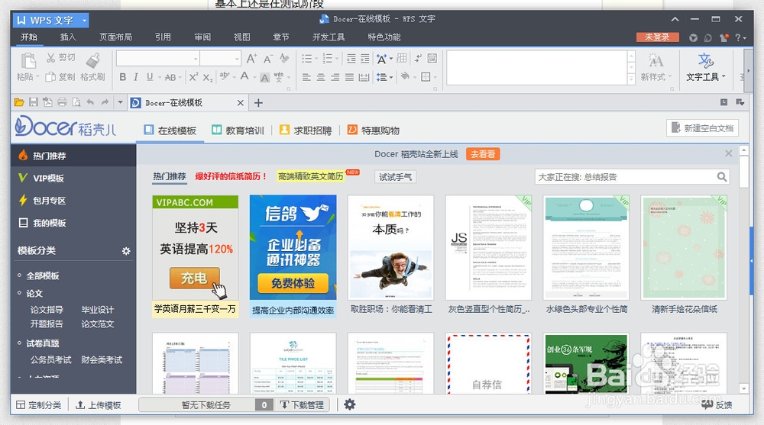Click the Open folder icon in quick toolbar
764x425 pixels.
(x=19, y=102)
